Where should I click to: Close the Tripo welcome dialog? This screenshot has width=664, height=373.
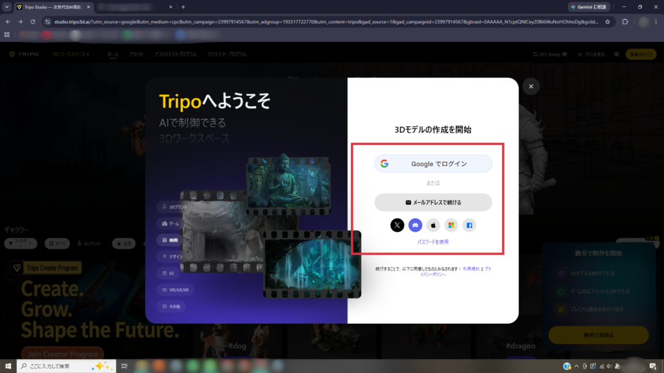531,86
